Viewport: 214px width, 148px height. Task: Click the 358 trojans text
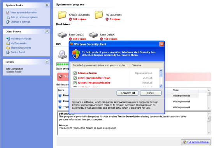tap(79, 39)
